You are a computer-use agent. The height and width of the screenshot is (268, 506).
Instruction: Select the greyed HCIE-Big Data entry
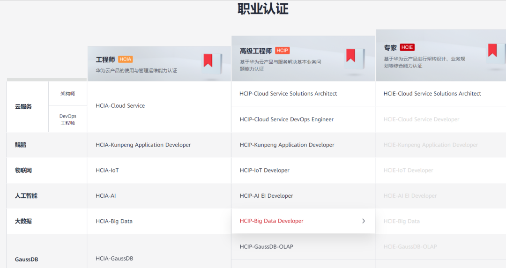(402, 221)
